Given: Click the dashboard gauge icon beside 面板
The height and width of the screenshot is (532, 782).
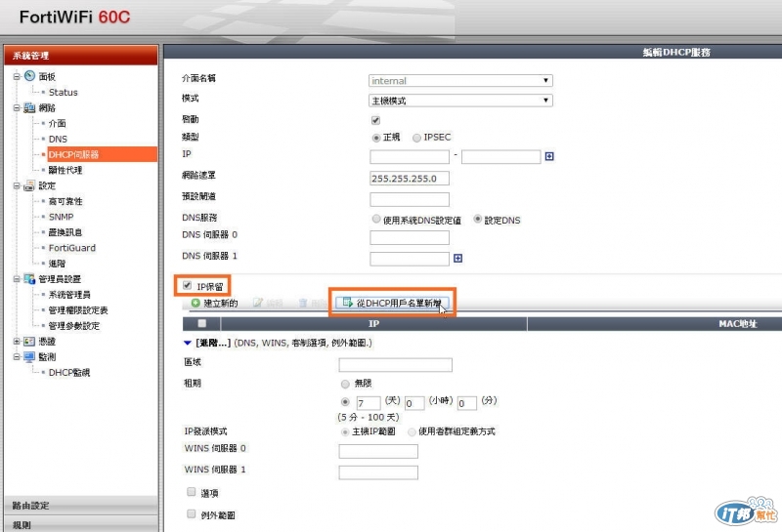Looking at the screenshot, I should (30, 76).
